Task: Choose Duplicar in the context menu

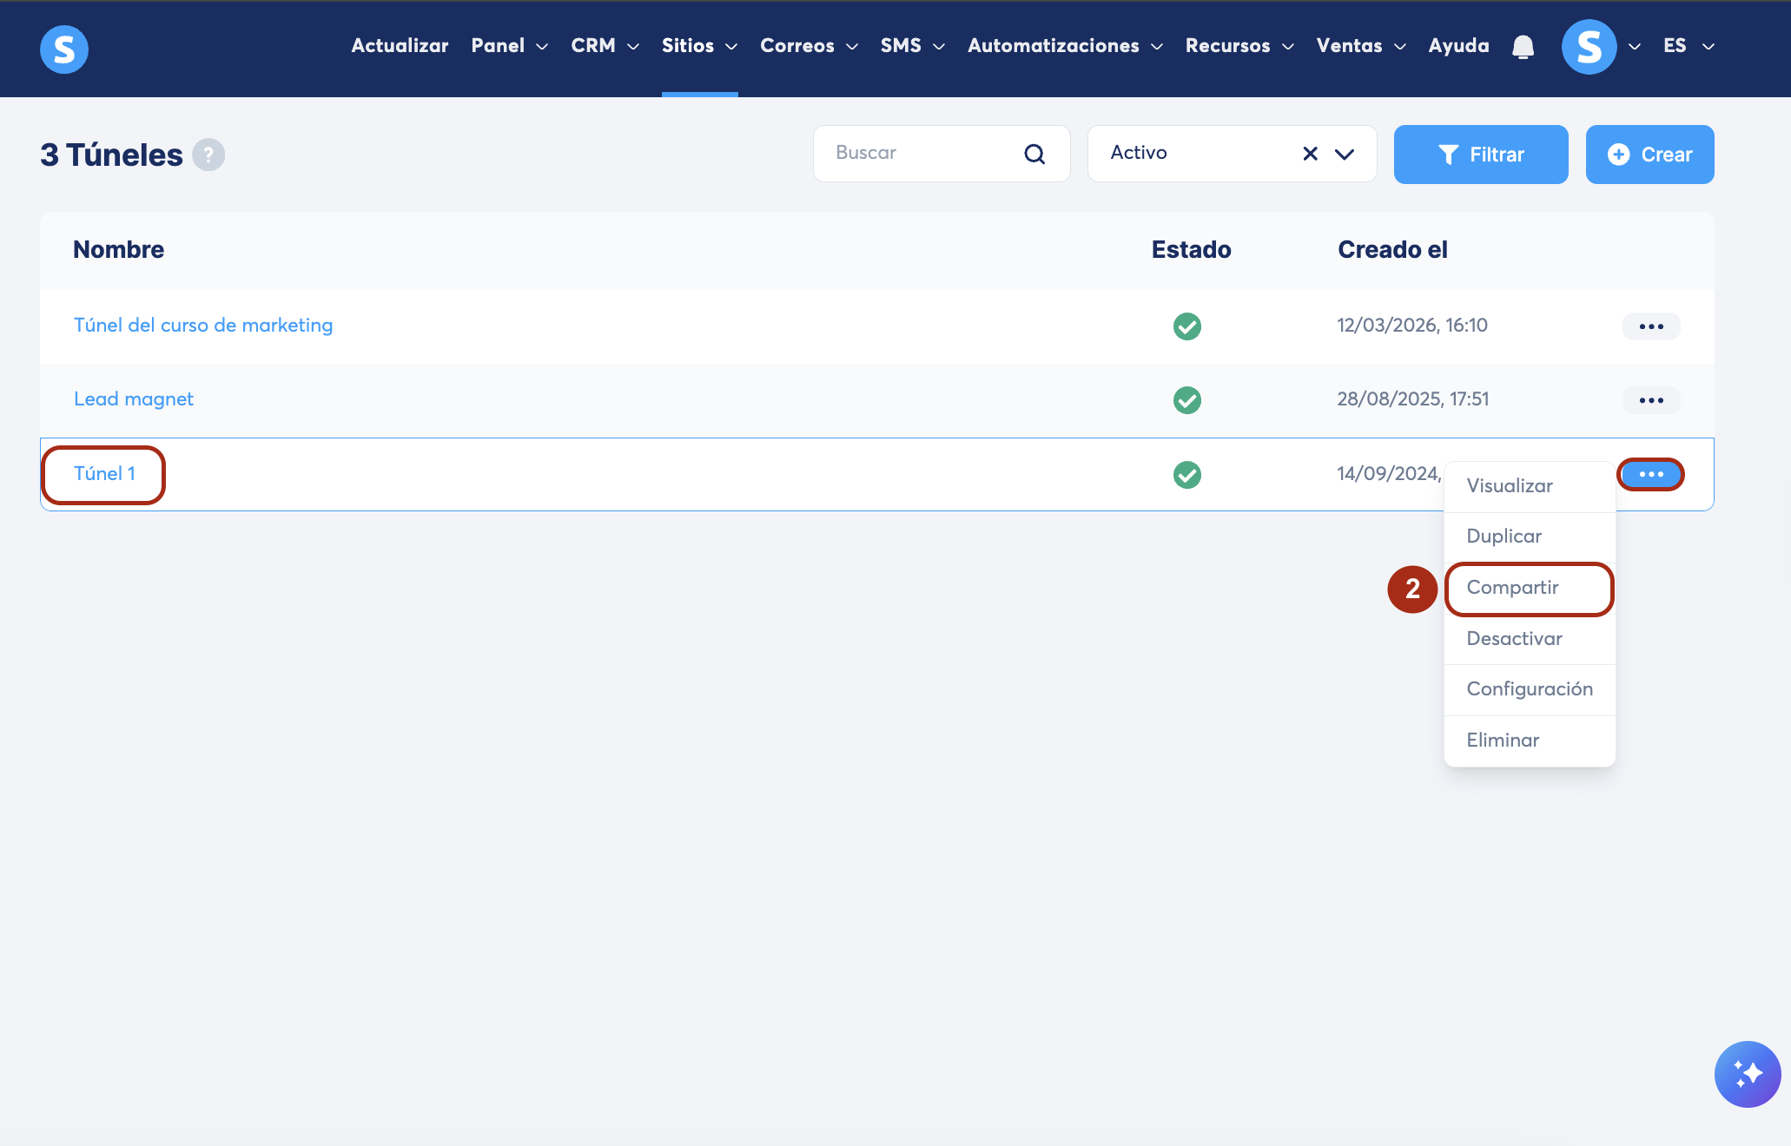Action: 1504,537
